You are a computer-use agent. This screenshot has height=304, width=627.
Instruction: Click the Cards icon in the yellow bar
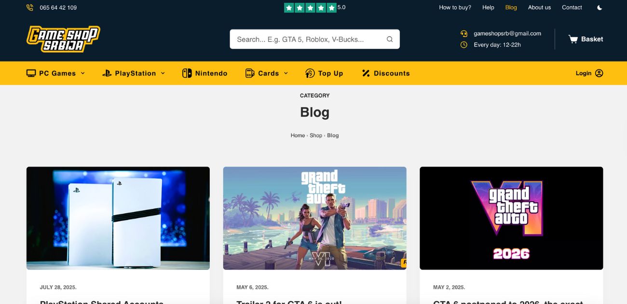coord(250,73)
